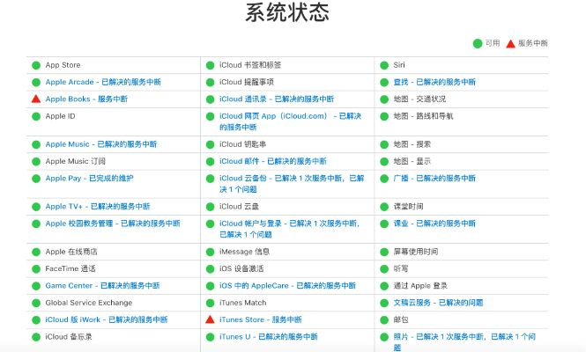Open iCloud 版 iWork outage link
The image size is (586, 352).
click(107, 319)
